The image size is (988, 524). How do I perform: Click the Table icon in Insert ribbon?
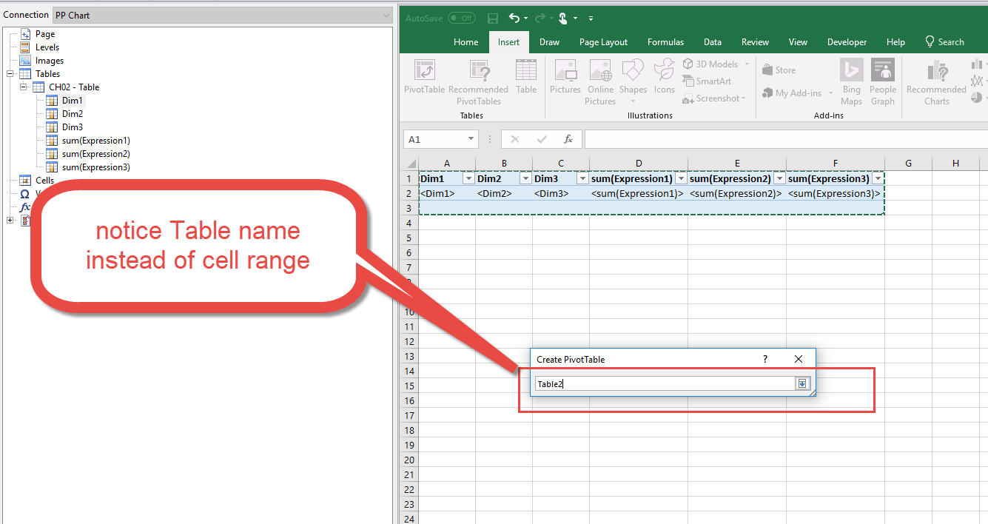click(526, 77)
